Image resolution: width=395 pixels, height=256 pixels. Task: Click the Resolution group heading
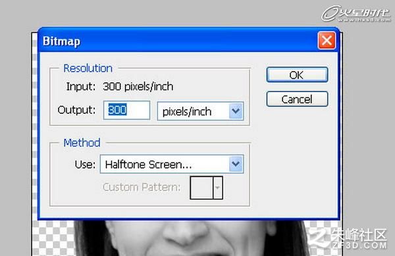pyautogui.click(x=88, y=68)
